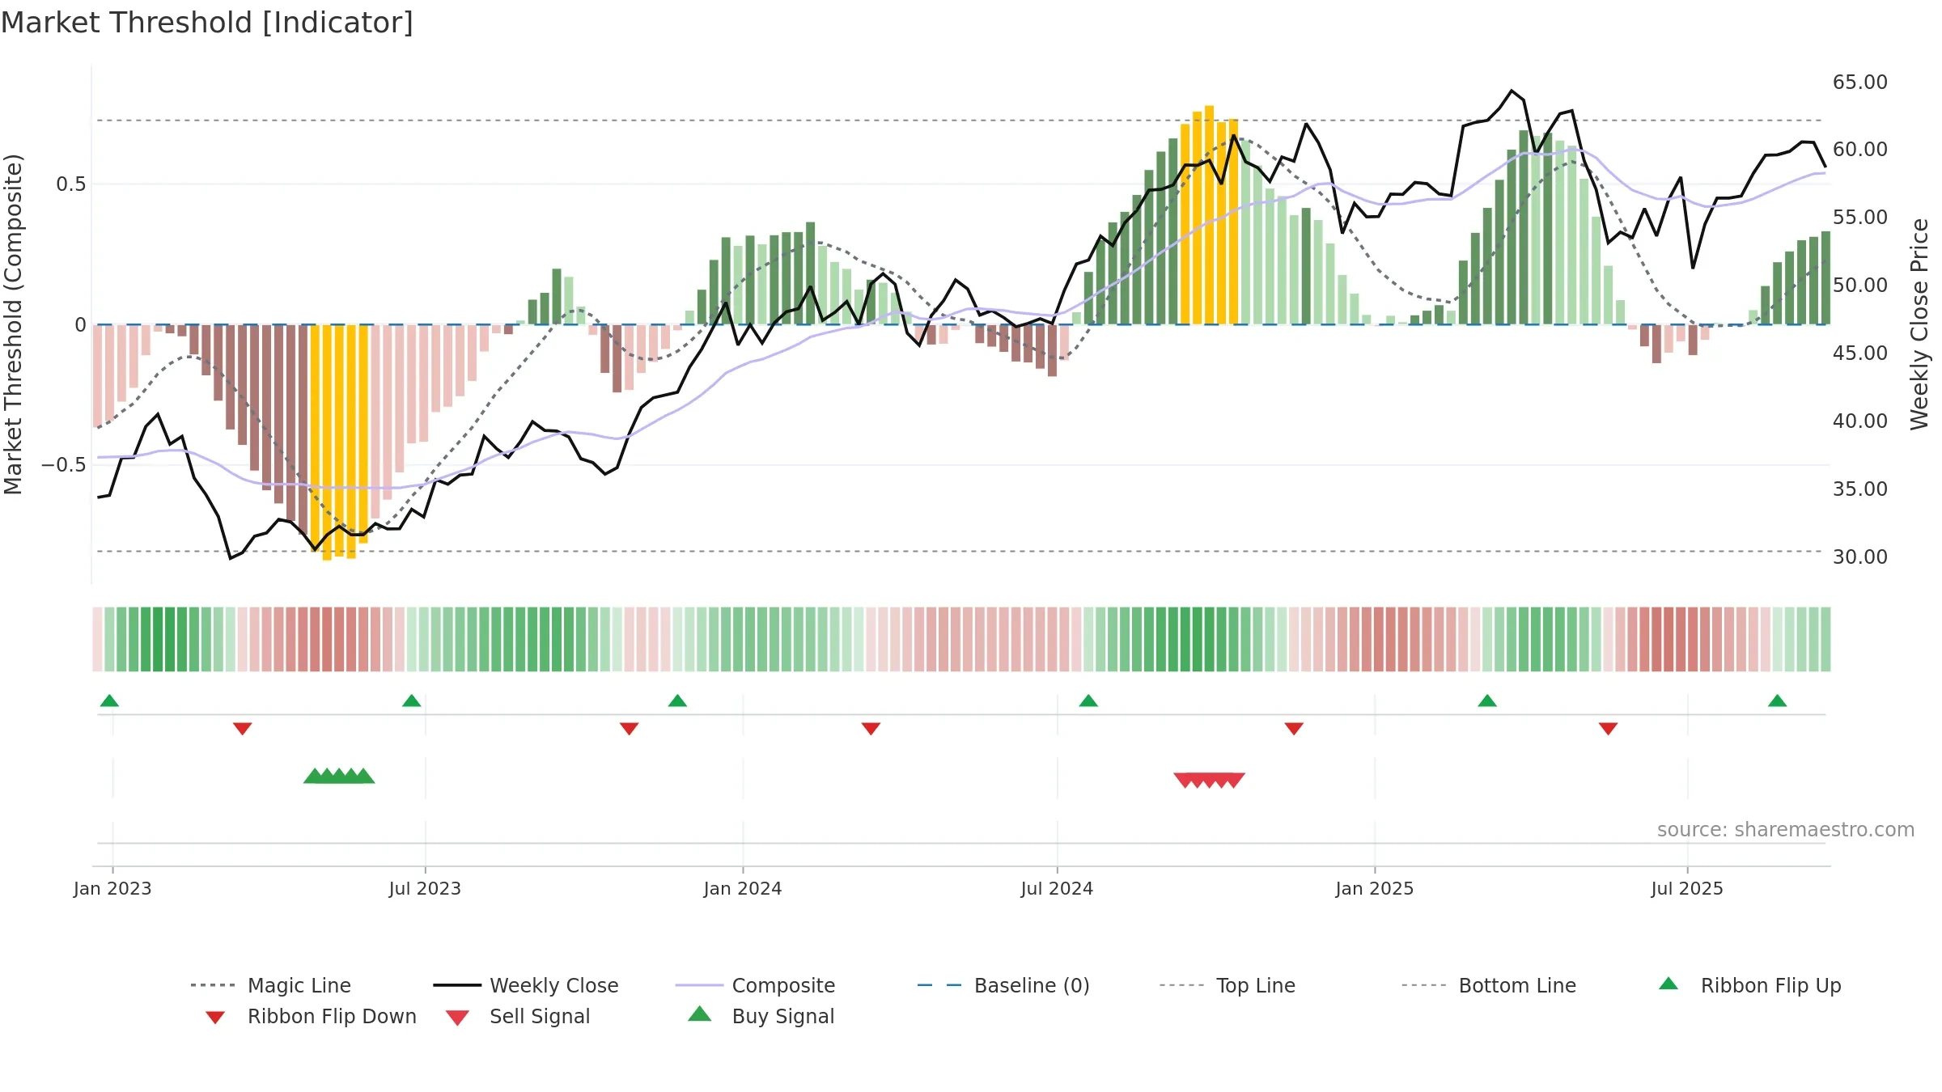Viewport: 1942px width, 1092px height.
Task: Click the ribbon flip up marker before Jan 2024
Action: (677, 700)
